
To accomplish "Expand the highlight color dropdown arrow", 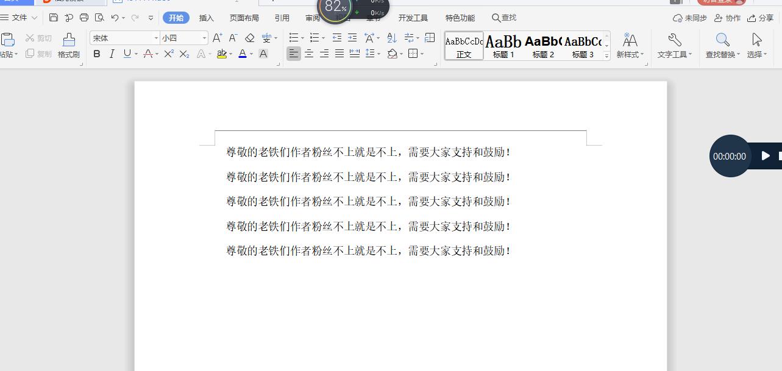I will tap(231, 54).
